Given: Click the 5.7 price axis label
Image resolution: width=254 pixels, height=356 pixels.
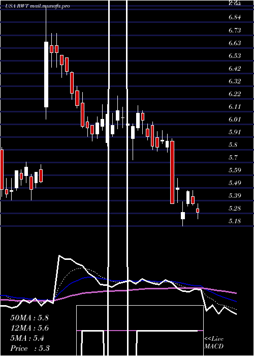Looking at the screenshot, I should (x=233, y=157).
